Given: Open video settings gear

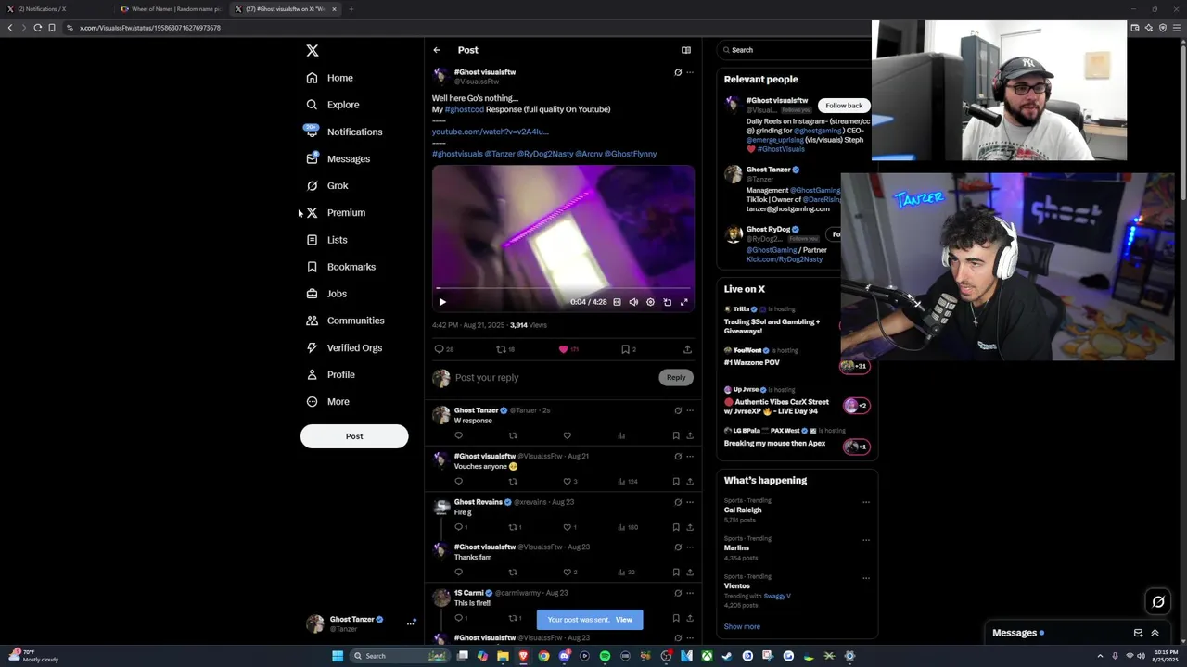Looking at the screenshot, I should [650, 302].
